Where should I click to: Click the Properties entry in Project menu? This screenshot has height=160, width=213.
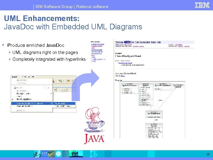click(x=21, y=110)
